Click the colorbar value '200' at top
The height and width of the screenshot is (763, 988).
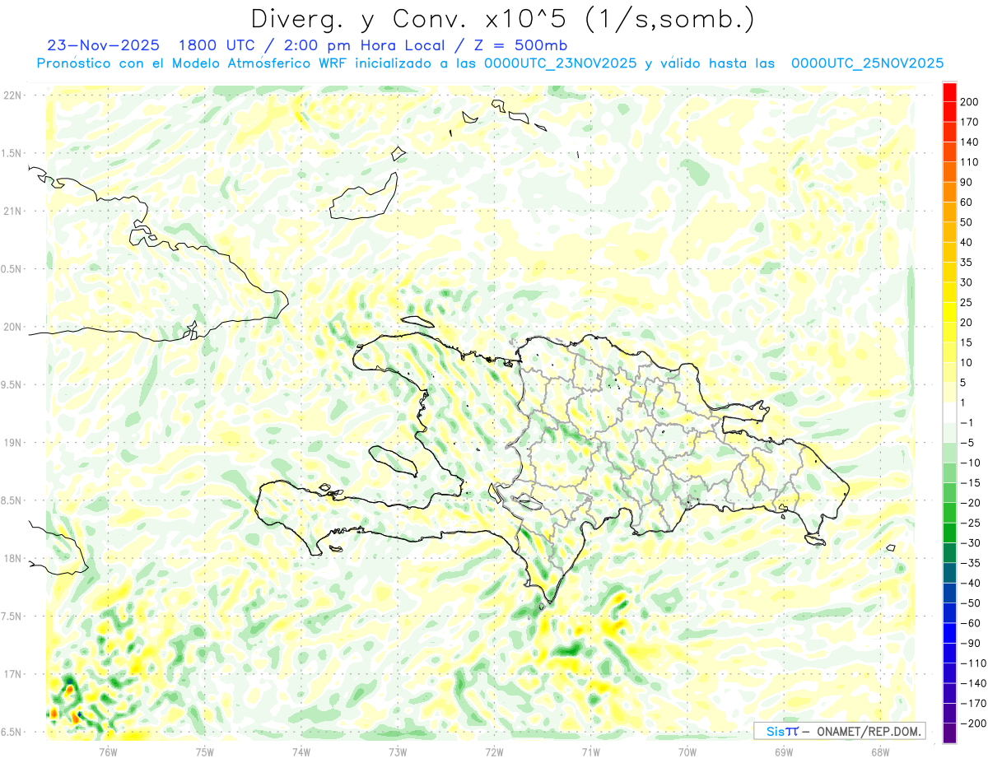point(970,101)
